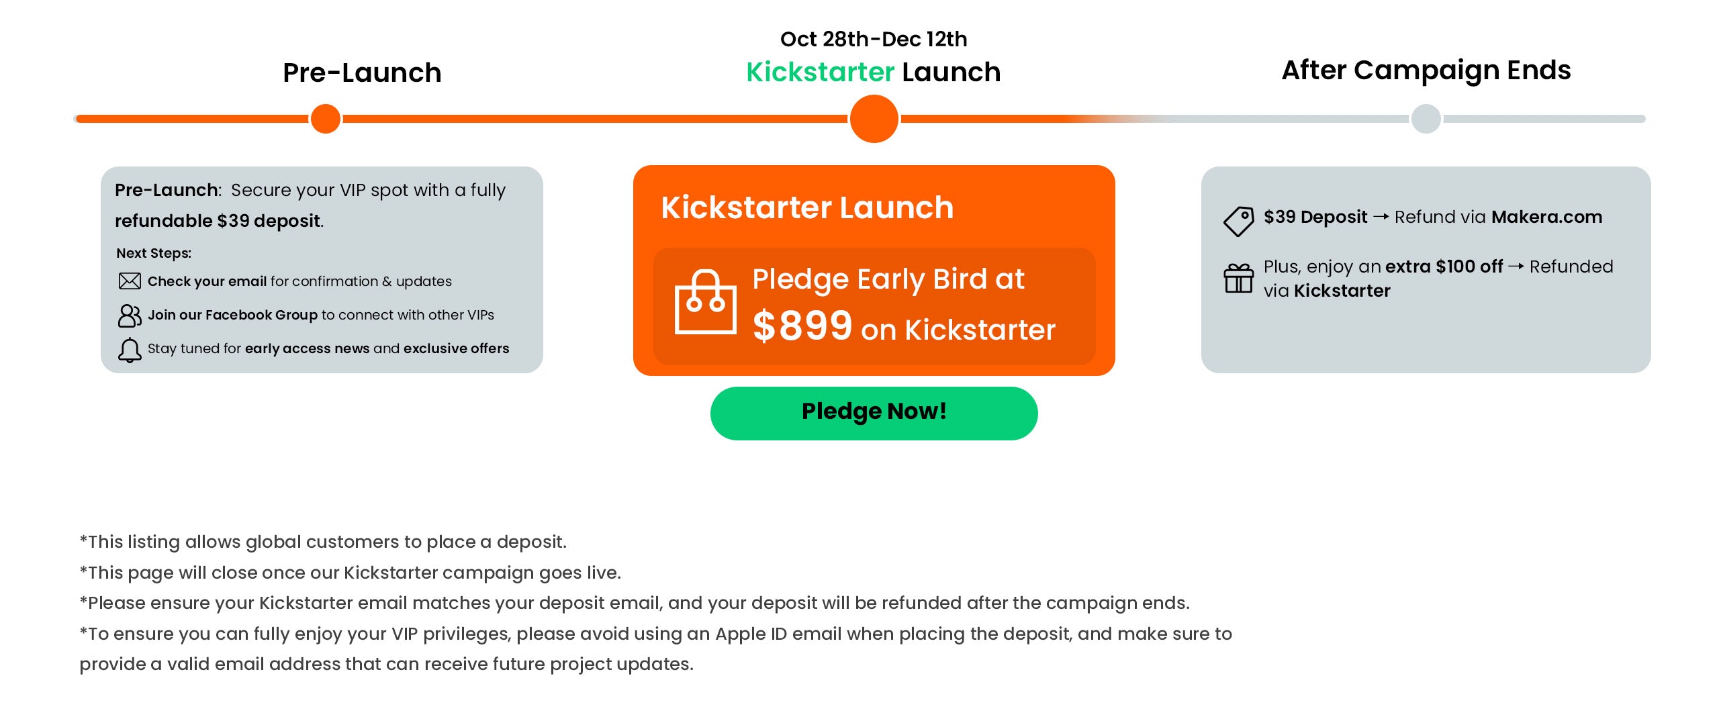The height and width of the screenshot is (721, 1719).
Task: Click the price tag deposit icon
Action: click(x=1238, y=221)
